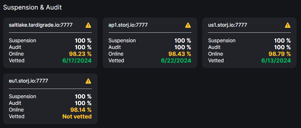Click the 98.23 % online score
Viewport: 301px width, 128px height.
(x=80, y=54)
